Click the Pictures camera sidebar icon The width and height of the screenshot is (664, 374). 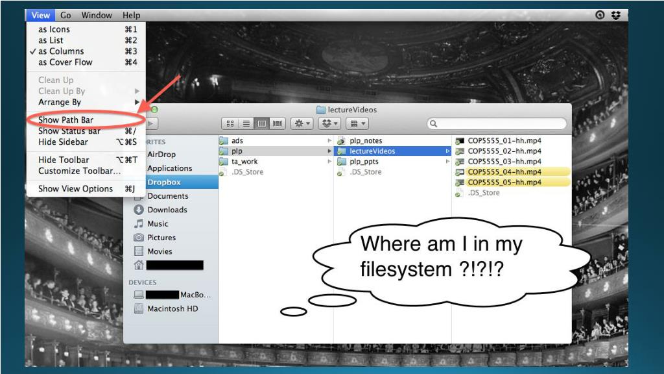point(139,238)
